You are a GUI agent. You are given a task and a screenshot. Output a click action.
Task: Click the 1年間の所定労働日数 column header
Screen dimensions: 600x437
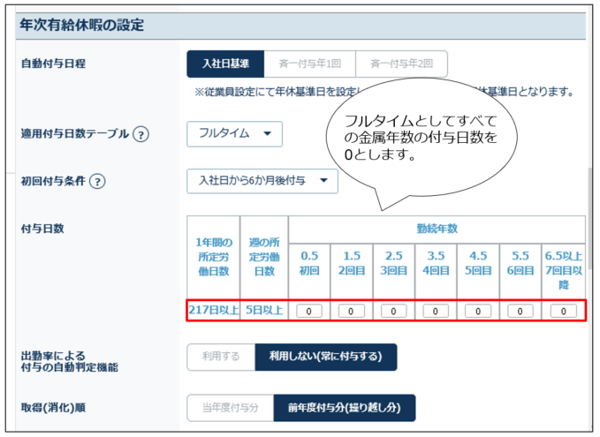click(x=214, y=257)
